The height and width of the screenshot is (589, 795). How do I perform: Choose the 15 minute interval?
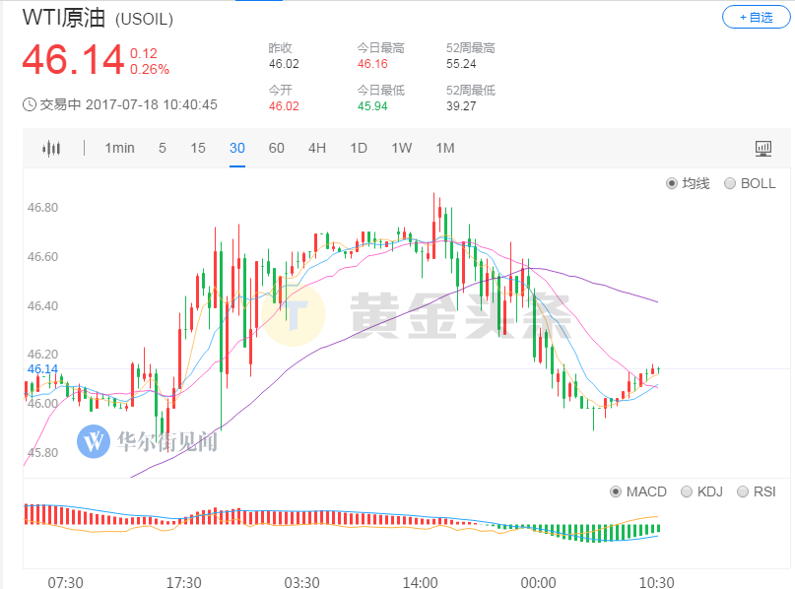(x=198, y=148)
